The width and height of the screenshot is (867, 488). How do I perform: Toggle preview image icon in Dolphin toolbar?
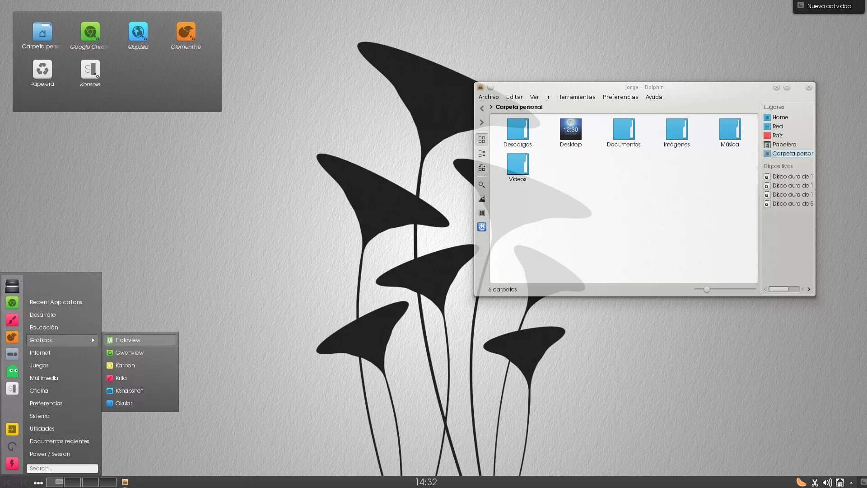pyautogui.click(x=482, y=199)
